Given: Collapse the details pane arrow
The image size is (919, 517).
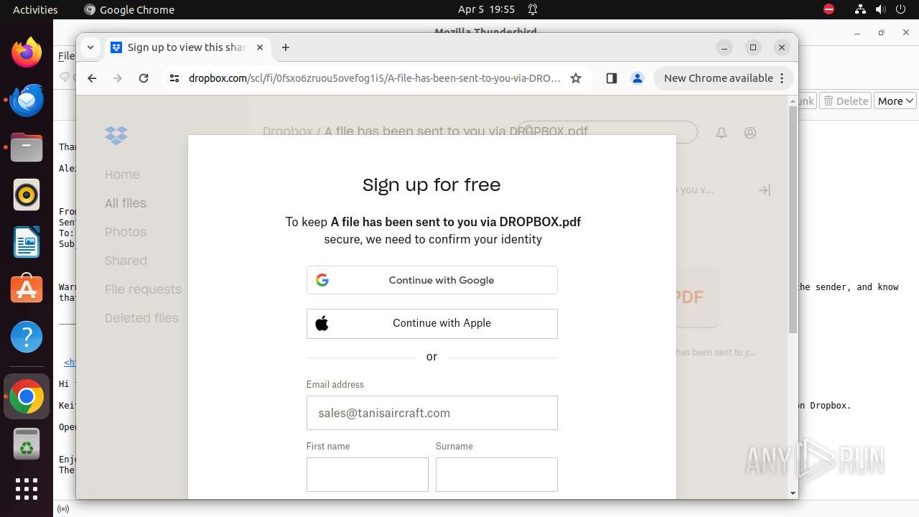Looking at the screenshot, I should [x=765, y=190].
